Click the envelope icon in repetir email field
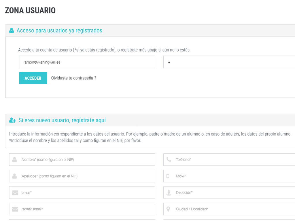295x221 pixels. pos(15,209)
